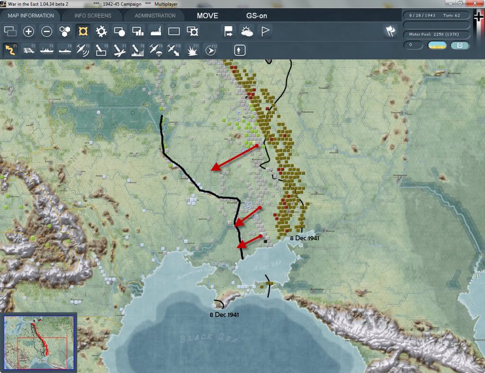The width and height of the screenshot is (485, 373).
Task: Click the rectangle-with-bar-chart icon
Action: pyautogui.click(x=138, y=31)
